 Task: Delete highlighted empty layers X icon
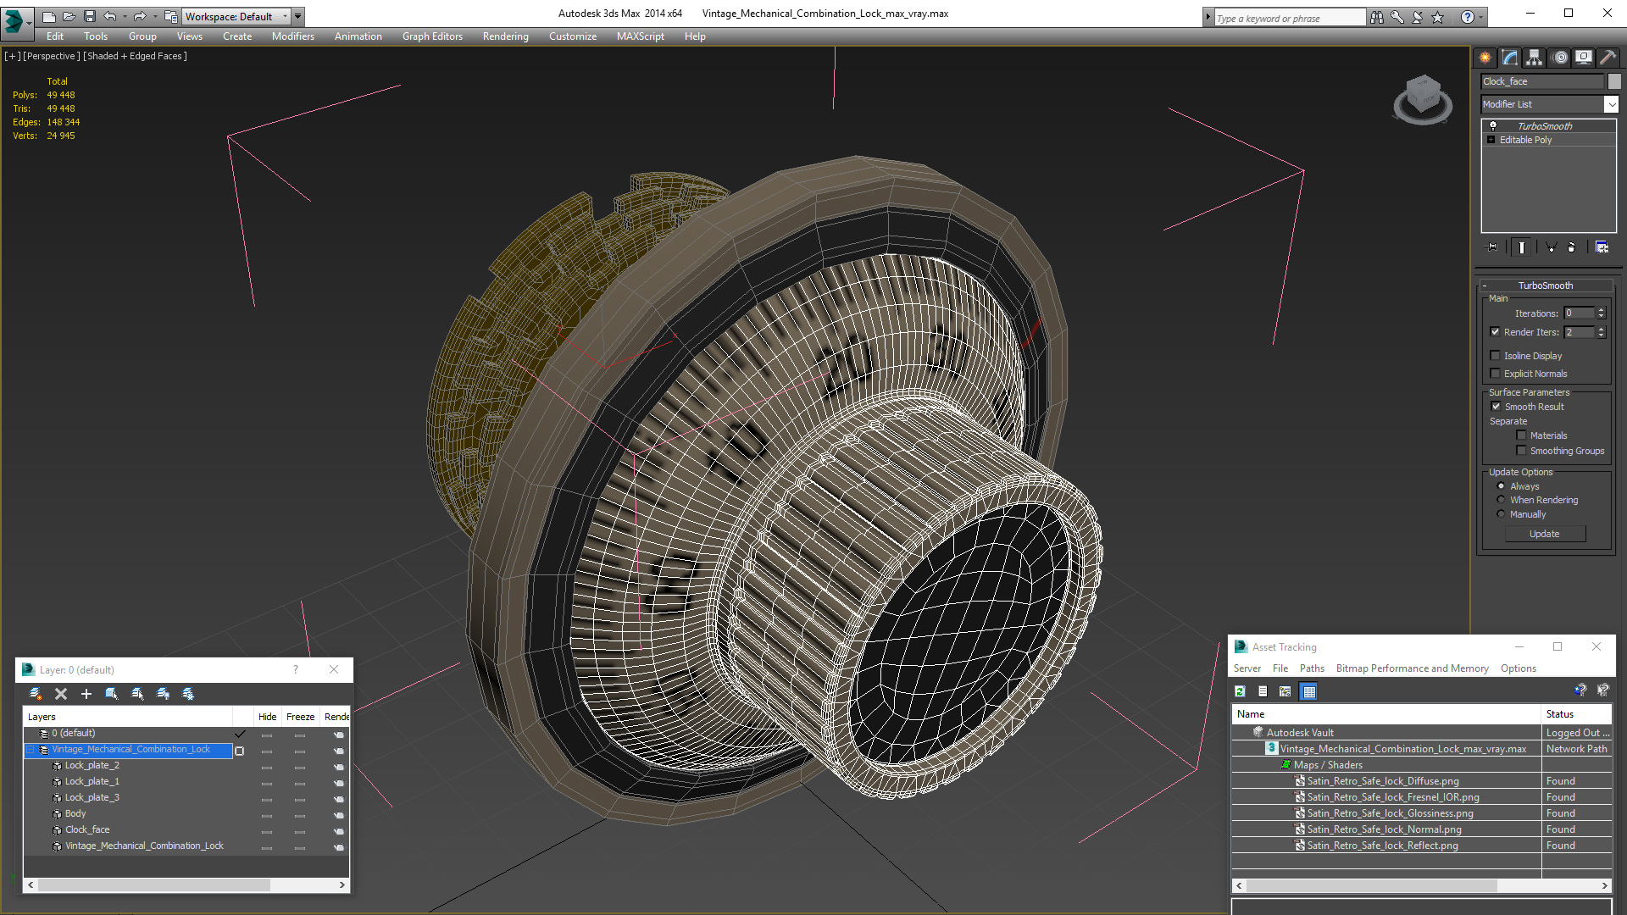click(x=61, y=694)
